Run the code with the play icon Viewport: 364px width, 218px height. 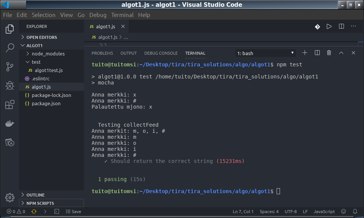[x=329, y=26]
